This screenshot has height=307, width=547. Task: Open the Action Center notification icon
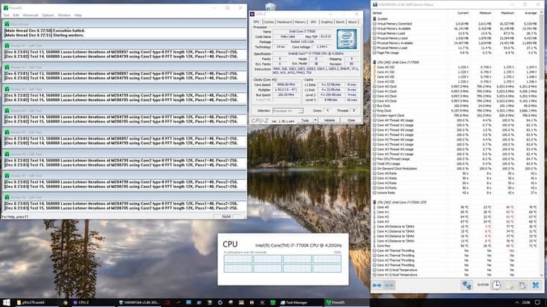click(537, 303)
